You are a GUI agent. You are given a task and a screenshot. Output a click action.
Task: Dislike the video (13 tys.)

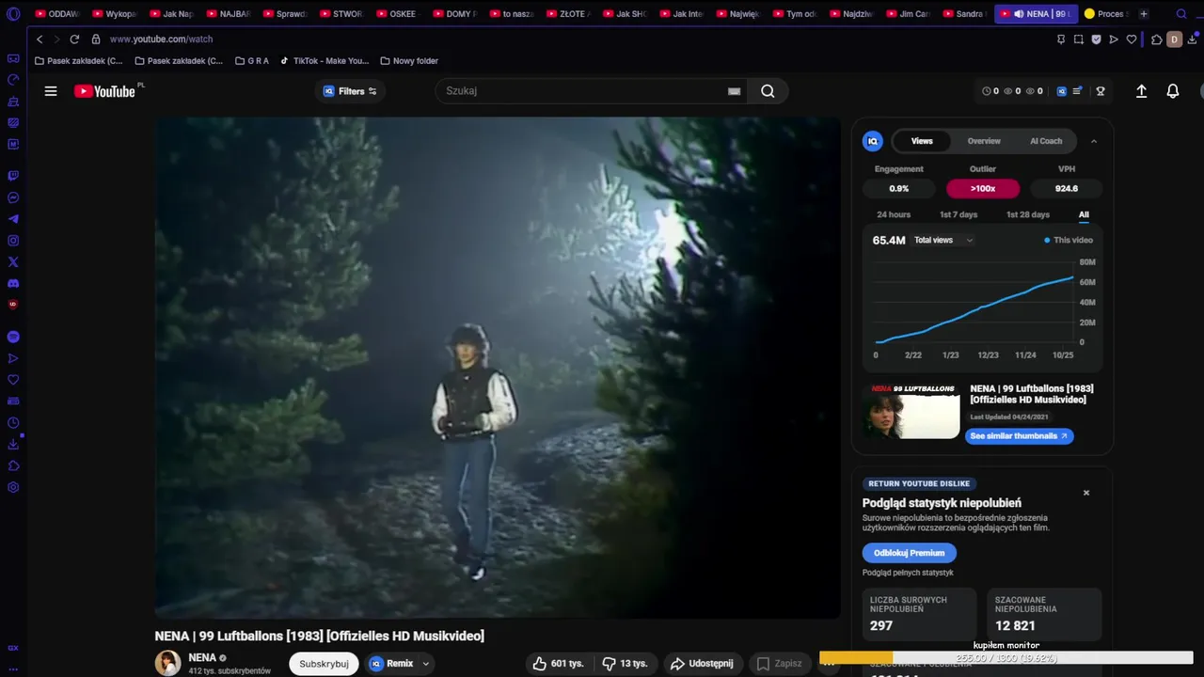[x=625, y=663]
